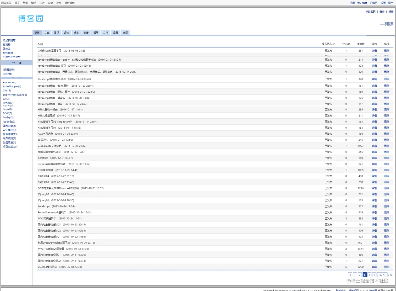Open 回收站 in sidebar
This screenshot has width=396, height=291.
(7, 49)
